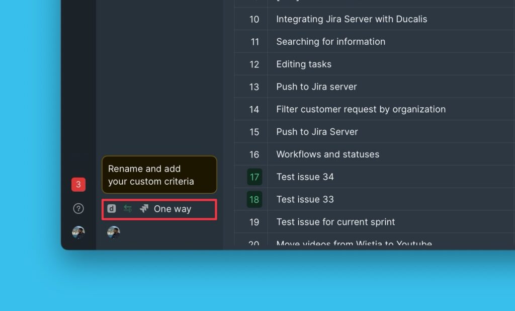Click the green sync arrows icon
515x311 pixels.
click(x=128, y=209)
